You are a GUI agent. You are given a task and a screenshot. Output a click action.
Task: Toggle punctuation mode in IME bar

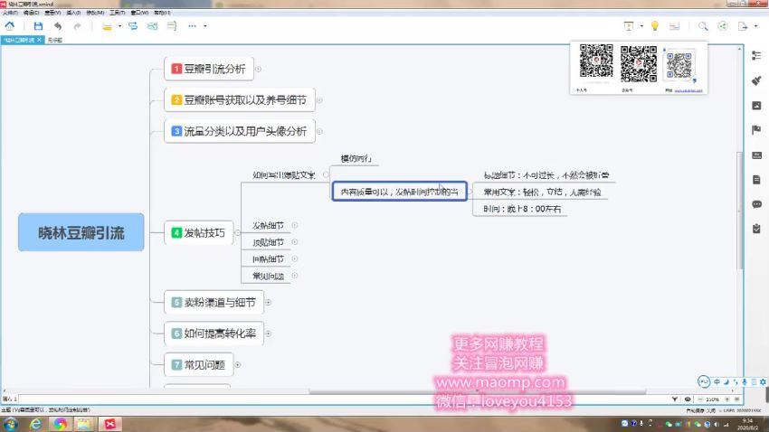click(736, 381)
